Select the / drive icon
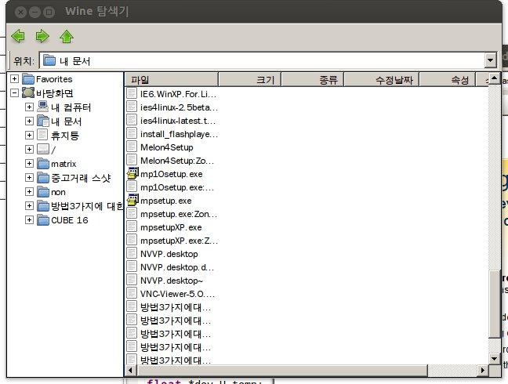 coord(43,149)
